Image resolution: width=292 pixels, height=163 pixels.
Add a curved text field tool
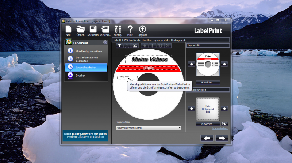click(x=127, y=46)
